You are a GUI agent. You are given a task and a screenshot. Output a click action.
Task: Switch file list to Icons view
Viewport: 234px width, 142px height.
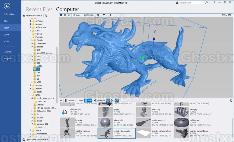tap(79, 101)
